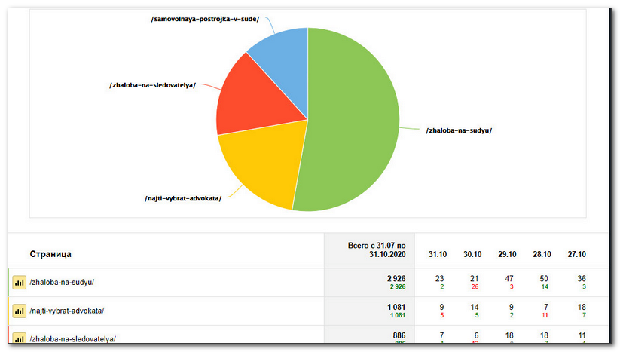This screenshot has width=620, height=352.
Task: Click value 14 under 30.10 for /najti-vybrat-advokata/
Action: click(475, 307)
